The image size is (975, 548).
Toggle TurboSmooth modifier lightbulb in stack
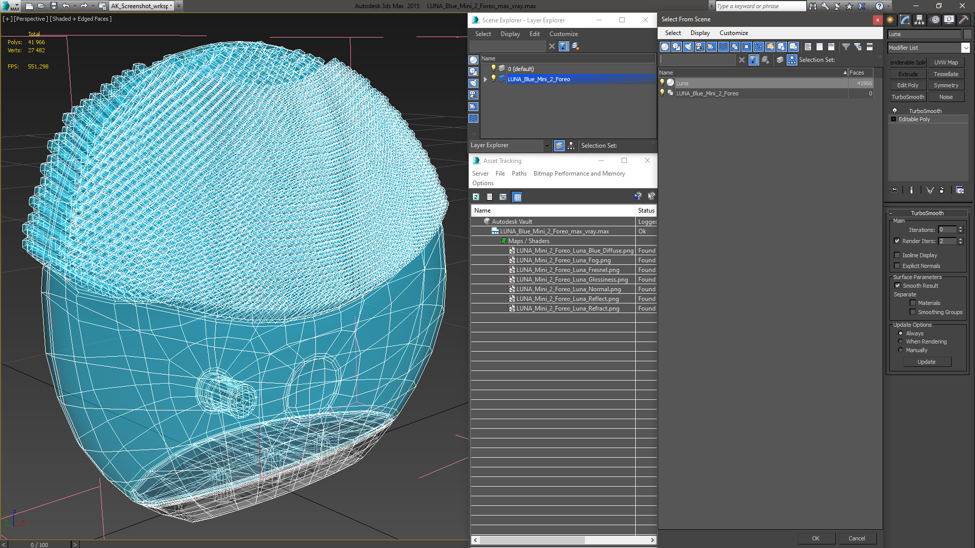tap(895, 111)
